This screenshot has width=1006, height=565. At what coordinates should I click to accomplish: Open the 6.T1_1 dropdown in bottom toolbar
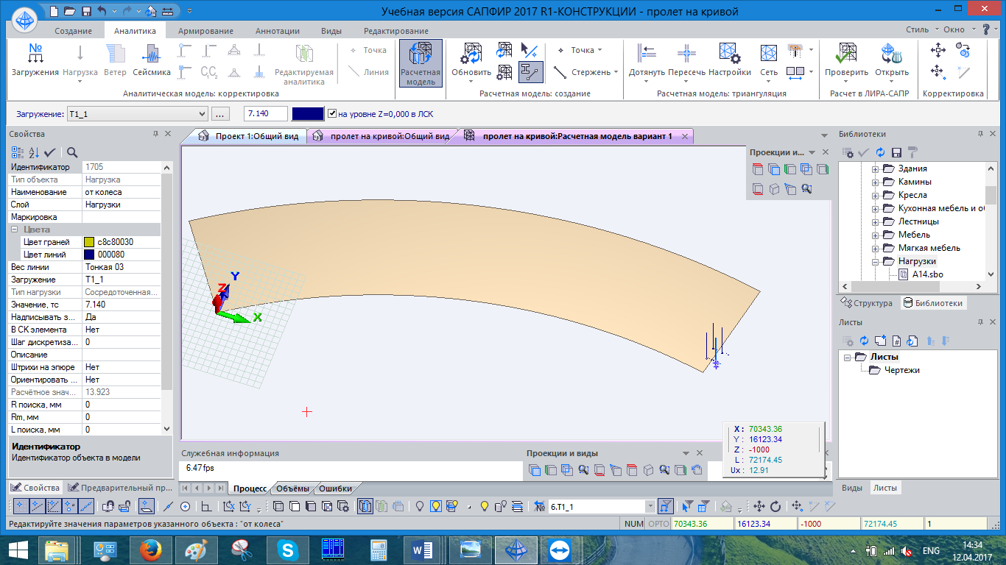pyautogui.click(x=650, y=506)
